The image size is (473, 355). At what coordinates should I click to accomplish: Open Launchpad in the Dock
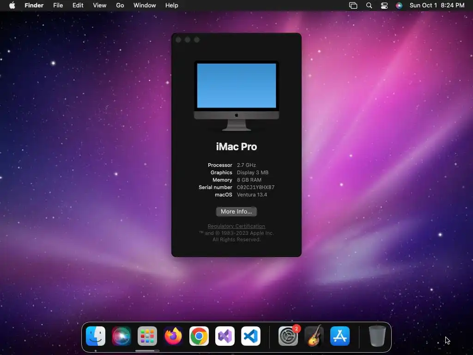click(147, 336)
